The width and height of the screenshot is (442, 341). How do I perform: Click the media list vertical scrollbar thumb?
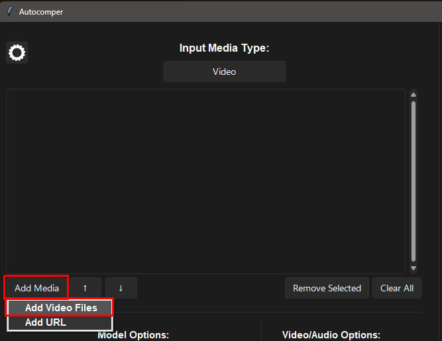coord(414,179)
